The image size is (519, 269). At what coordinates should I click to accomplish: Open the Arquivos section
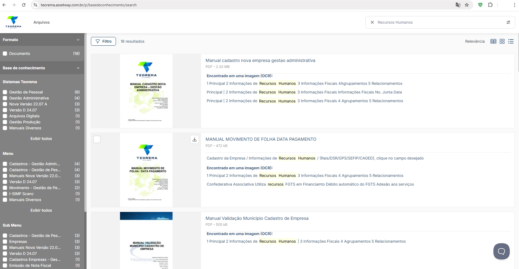[x=42, y=22]
